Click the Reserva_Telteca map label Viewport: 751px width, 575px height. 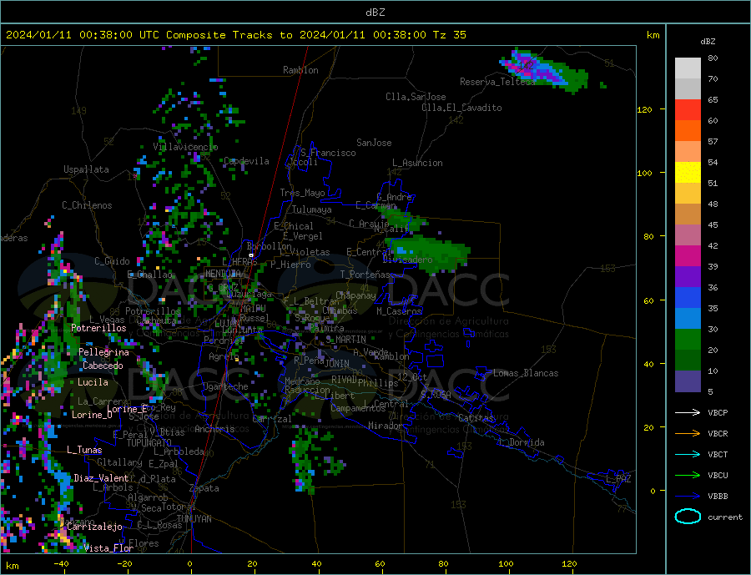coord(497,82)
